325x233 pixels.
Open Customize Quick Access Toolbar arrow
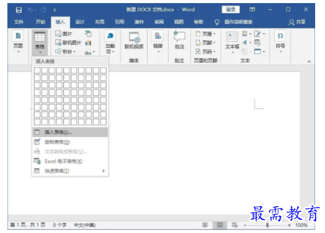pos(55,10)
